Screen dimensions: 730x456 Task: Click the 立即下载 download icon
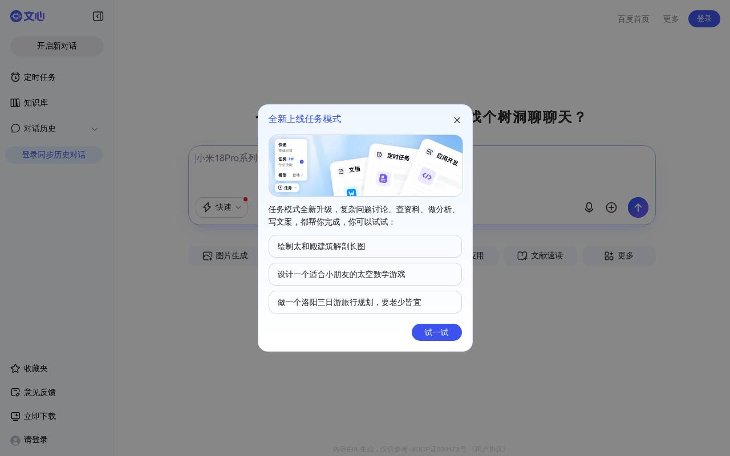pyautogui.click(x=15, y=416)
